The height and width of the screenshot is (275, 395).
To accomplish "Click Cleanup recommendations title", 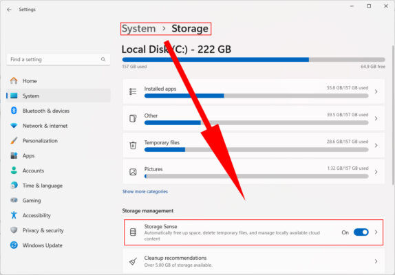I will [175, 258].
